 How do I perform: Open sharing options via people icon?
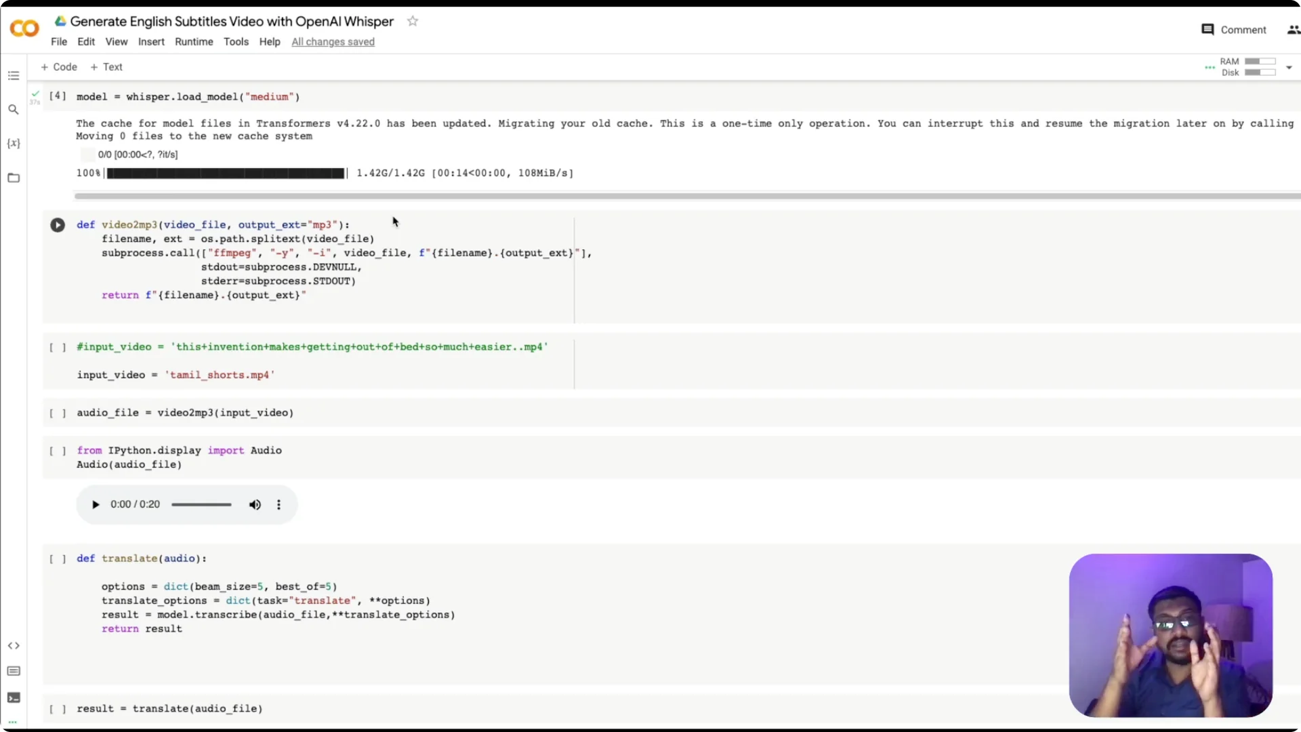pos(1293,30)
